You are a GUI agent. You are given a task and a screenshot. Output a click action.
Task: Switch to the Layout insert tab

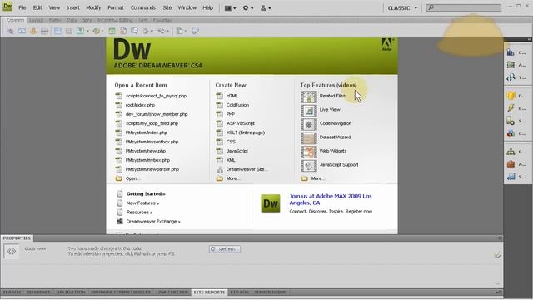tap(36, 20)
